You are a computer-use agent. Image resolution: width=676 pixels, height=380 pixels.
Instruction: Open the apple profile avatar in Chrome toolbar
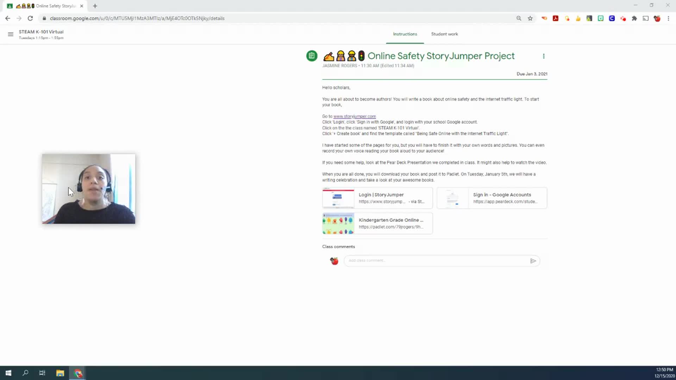(657, 18)
